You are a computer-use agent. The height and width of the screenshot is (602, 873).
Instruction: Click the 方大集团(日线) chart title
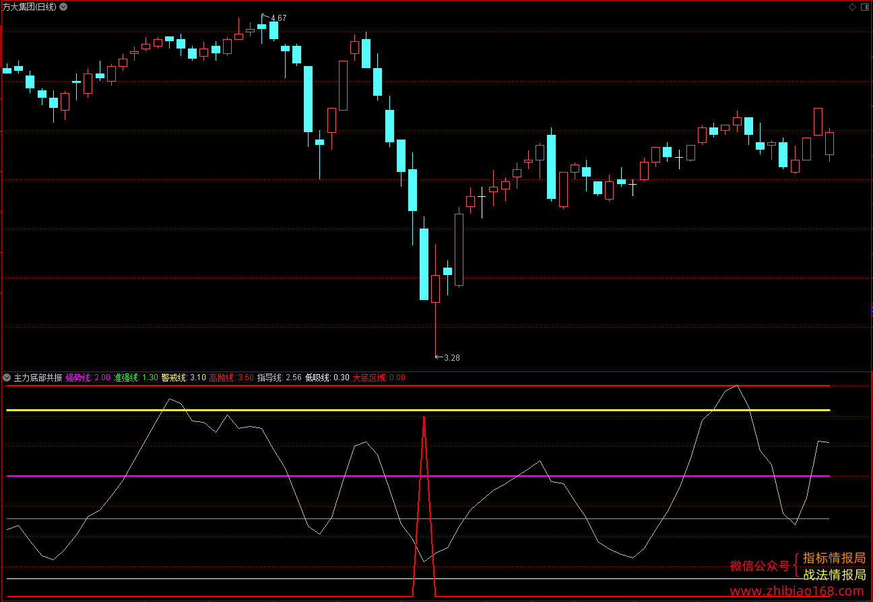30,7
